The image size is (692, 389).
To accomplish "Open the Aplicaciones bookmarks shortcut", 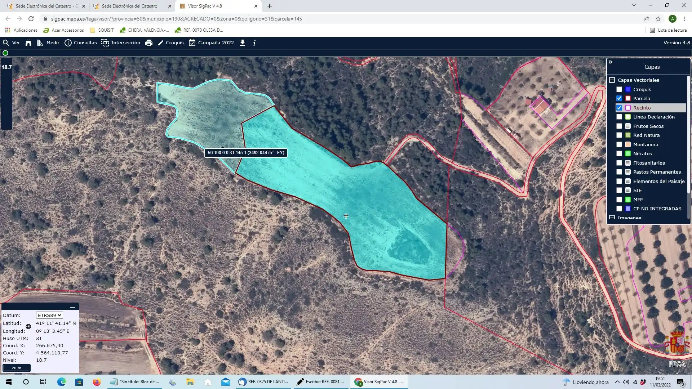I will [21, 30].
